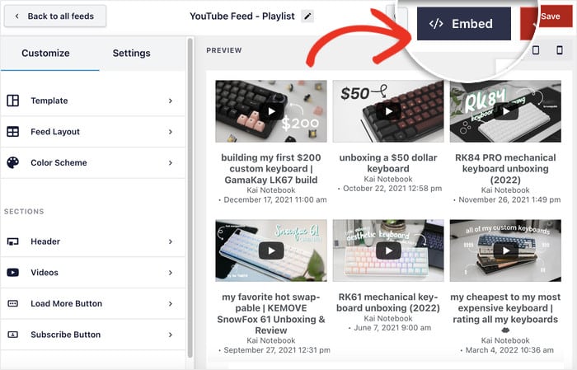Click date 'June 7, 2021 9:00 am'
This screenshot has height=370, width=577.
tap(392, 328)
